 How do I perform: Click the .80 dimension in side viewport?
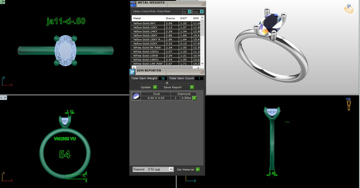(273, 174)
